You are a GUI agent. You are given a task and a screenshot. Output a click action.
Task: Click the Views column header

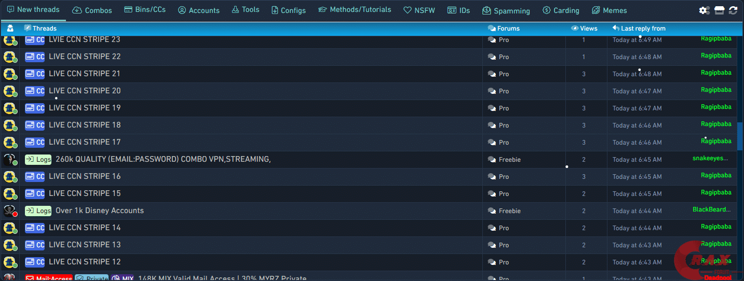pos(589,29)
